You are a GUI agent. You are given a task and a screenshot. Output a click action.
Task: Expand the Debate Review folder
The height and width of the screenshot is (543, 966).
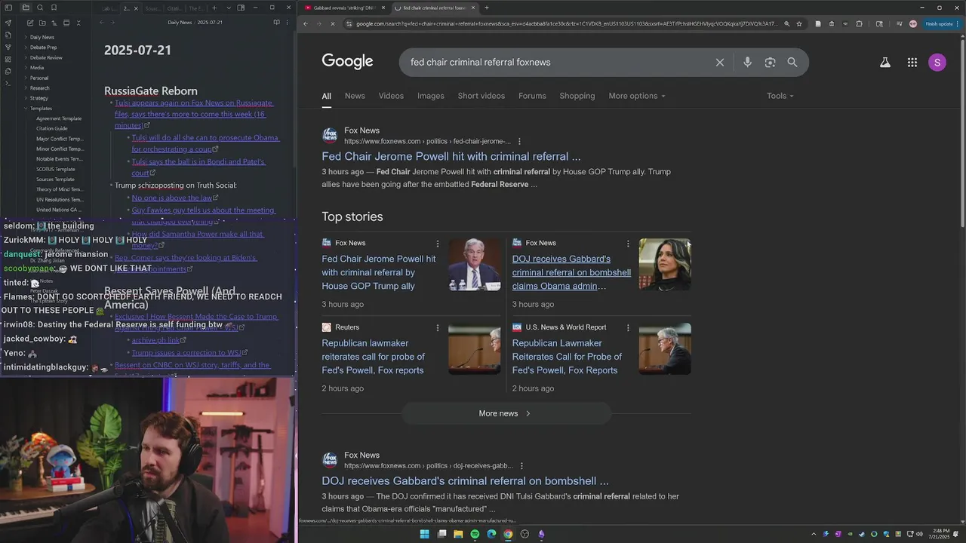pos(46,57)
